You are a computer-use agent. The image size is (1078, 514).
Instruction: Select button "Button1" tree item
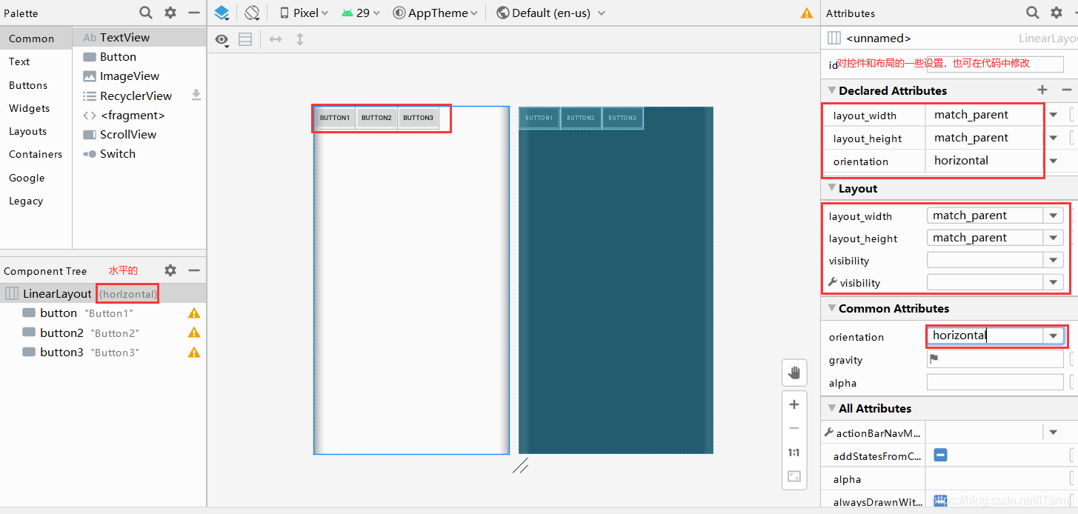[103, 313]
